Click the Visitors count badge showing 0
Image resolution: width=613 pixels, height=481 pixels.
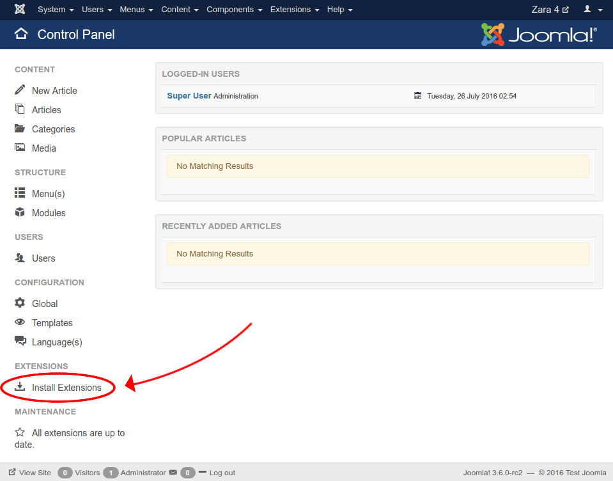click(x=65, y=473)
